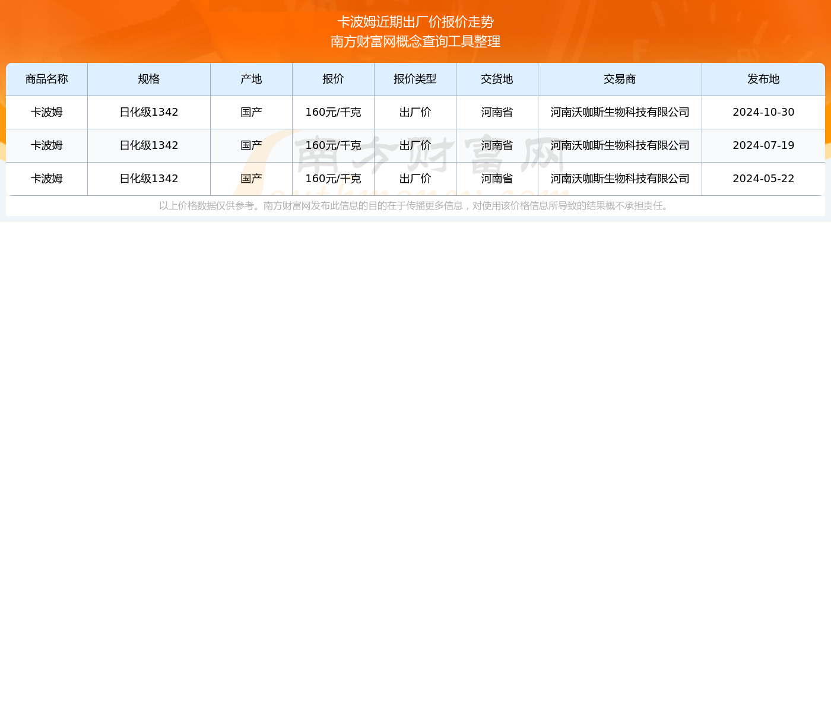Click 日化级1342 in the 2024-07-19 row
Viewport: 831px width, 715px height.
pos(149,145)
